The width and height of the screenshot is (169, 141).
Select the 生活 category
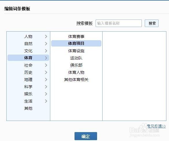(28, 101)
